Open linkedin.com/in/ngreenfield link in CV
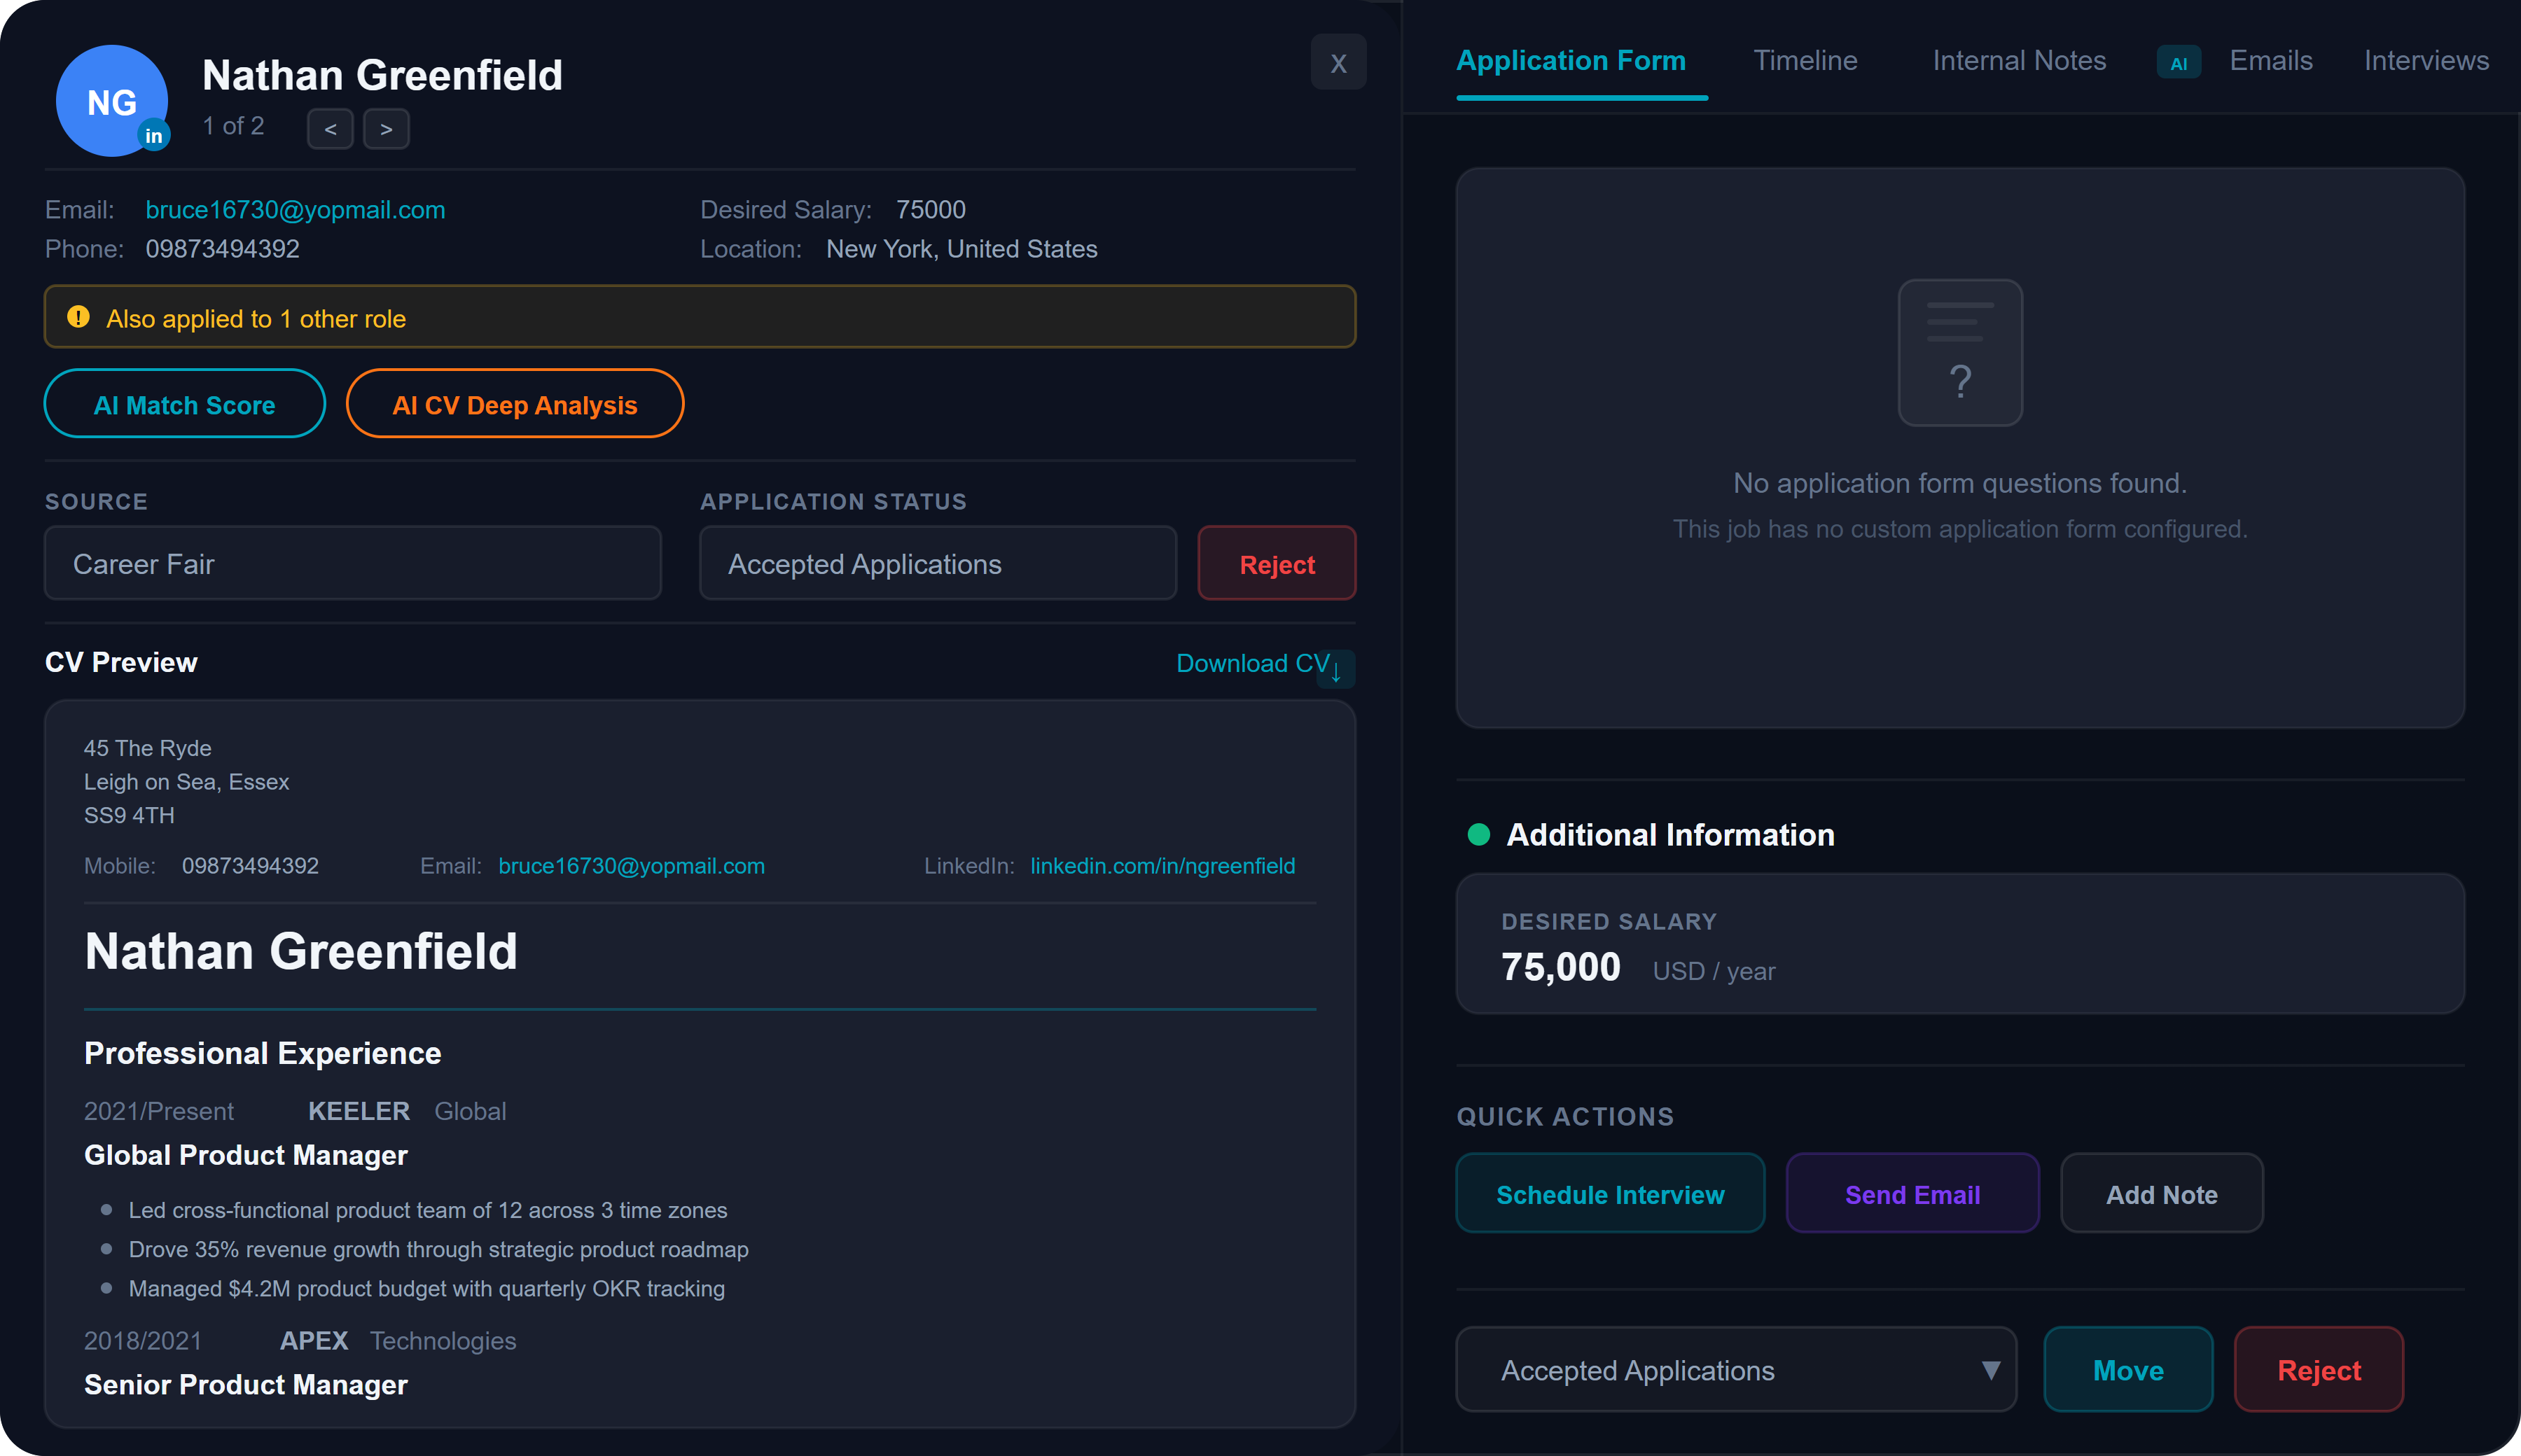2521x1456 pixels. click(x=1162, y=866)
